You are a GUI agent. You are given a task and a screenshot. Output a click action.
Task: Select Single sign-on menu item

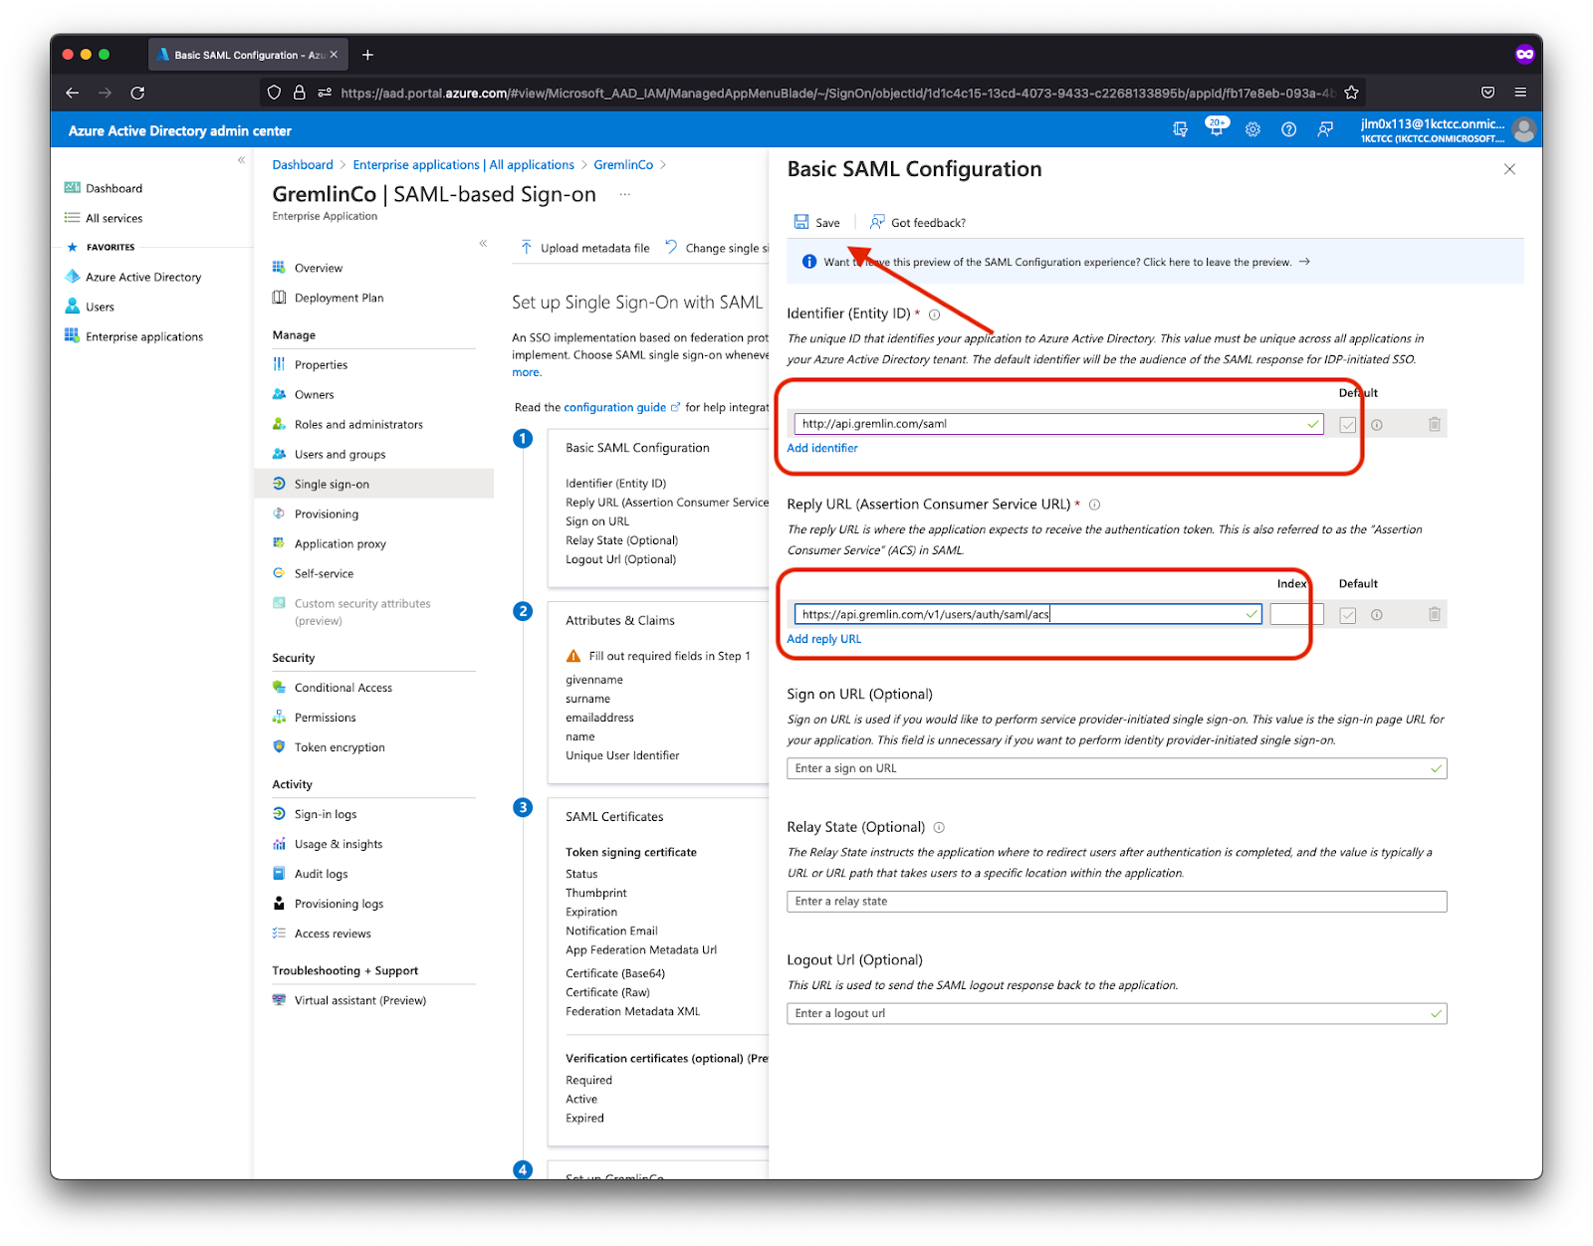[x=374, y=484]
